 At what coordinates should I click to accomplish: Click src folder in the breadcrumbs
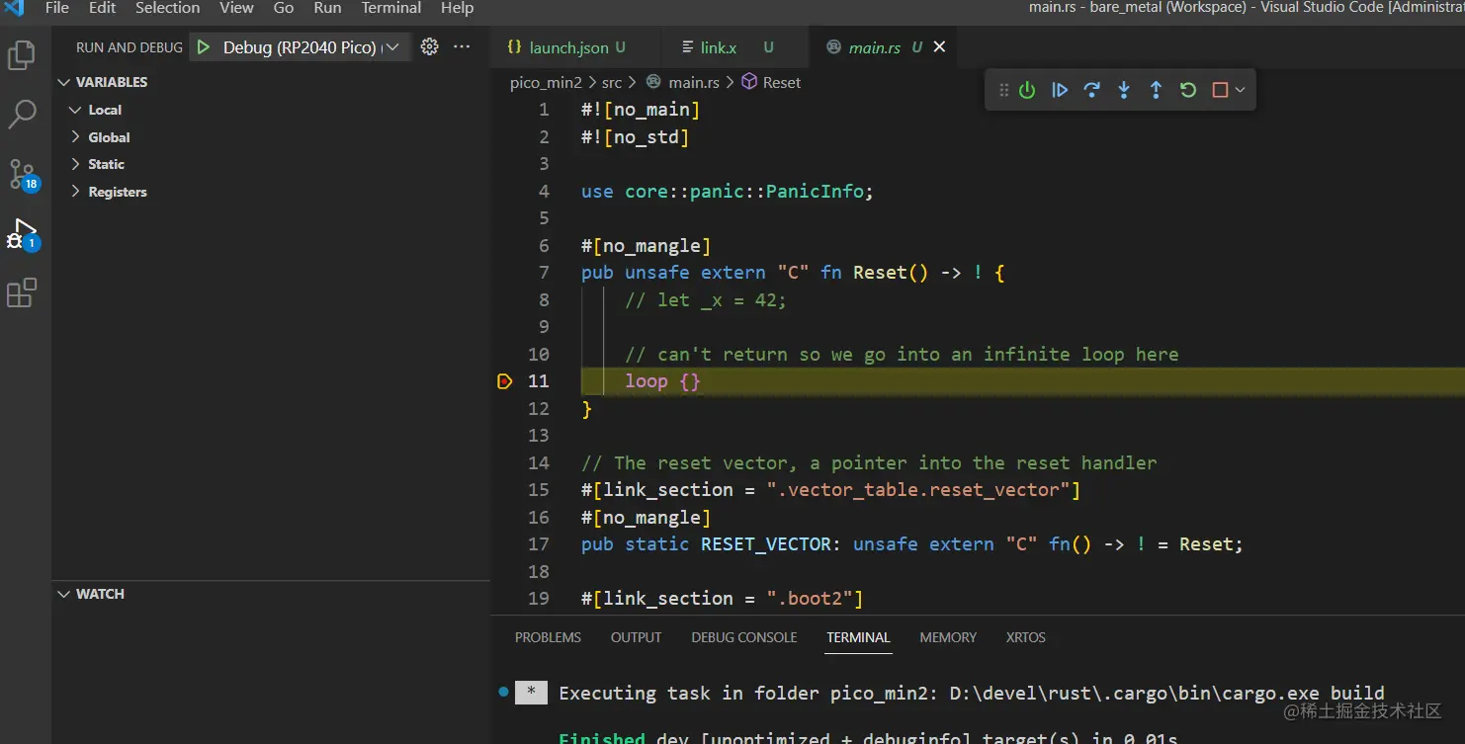click(x=612, y=82)
